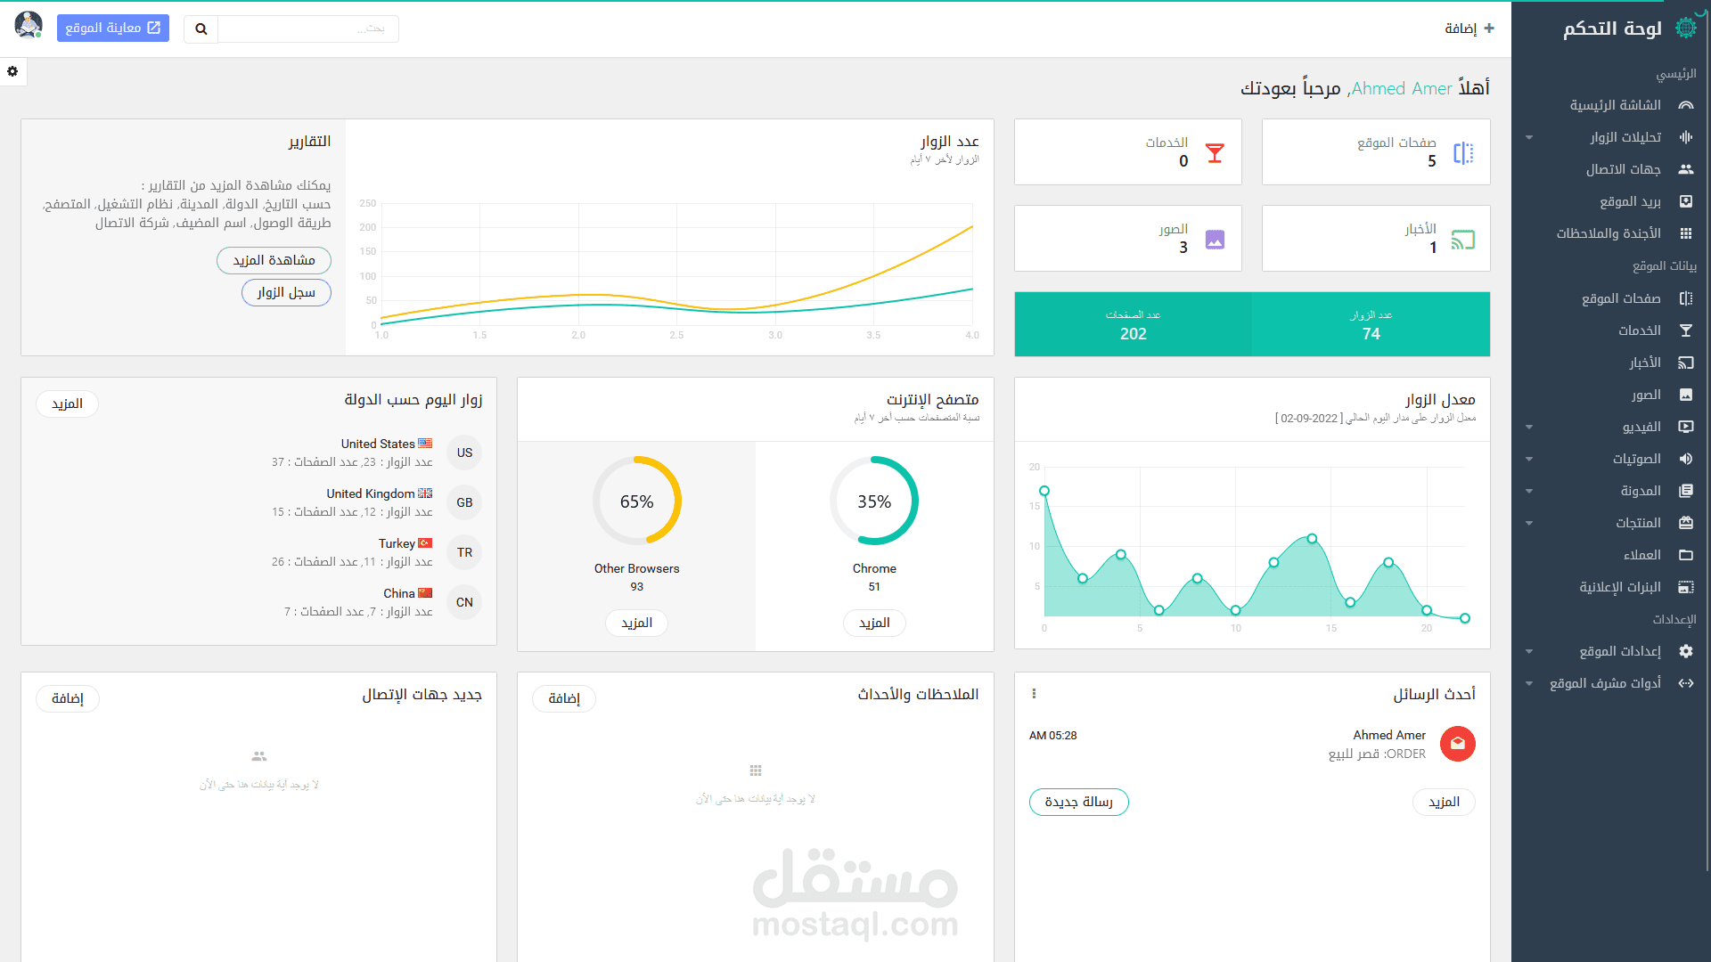Screen dimensions: 1711x962
Task: Click the site pages sidebar icon
Action: tap(1686, 298)
